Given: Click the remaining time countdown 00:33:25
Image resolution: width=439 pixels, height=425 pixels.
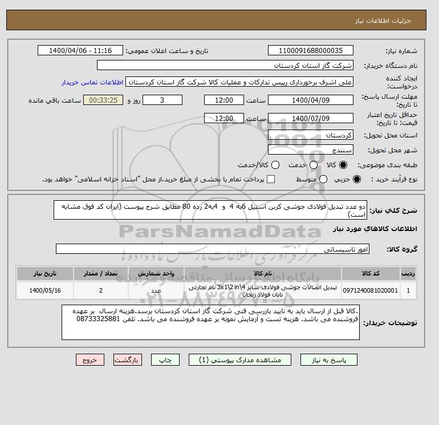Looking at the screenshot, I should 103,100.
